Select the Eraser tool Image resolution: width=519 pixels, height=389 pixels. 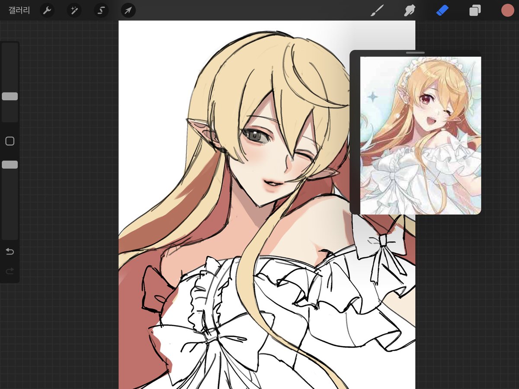coord(442,10)
